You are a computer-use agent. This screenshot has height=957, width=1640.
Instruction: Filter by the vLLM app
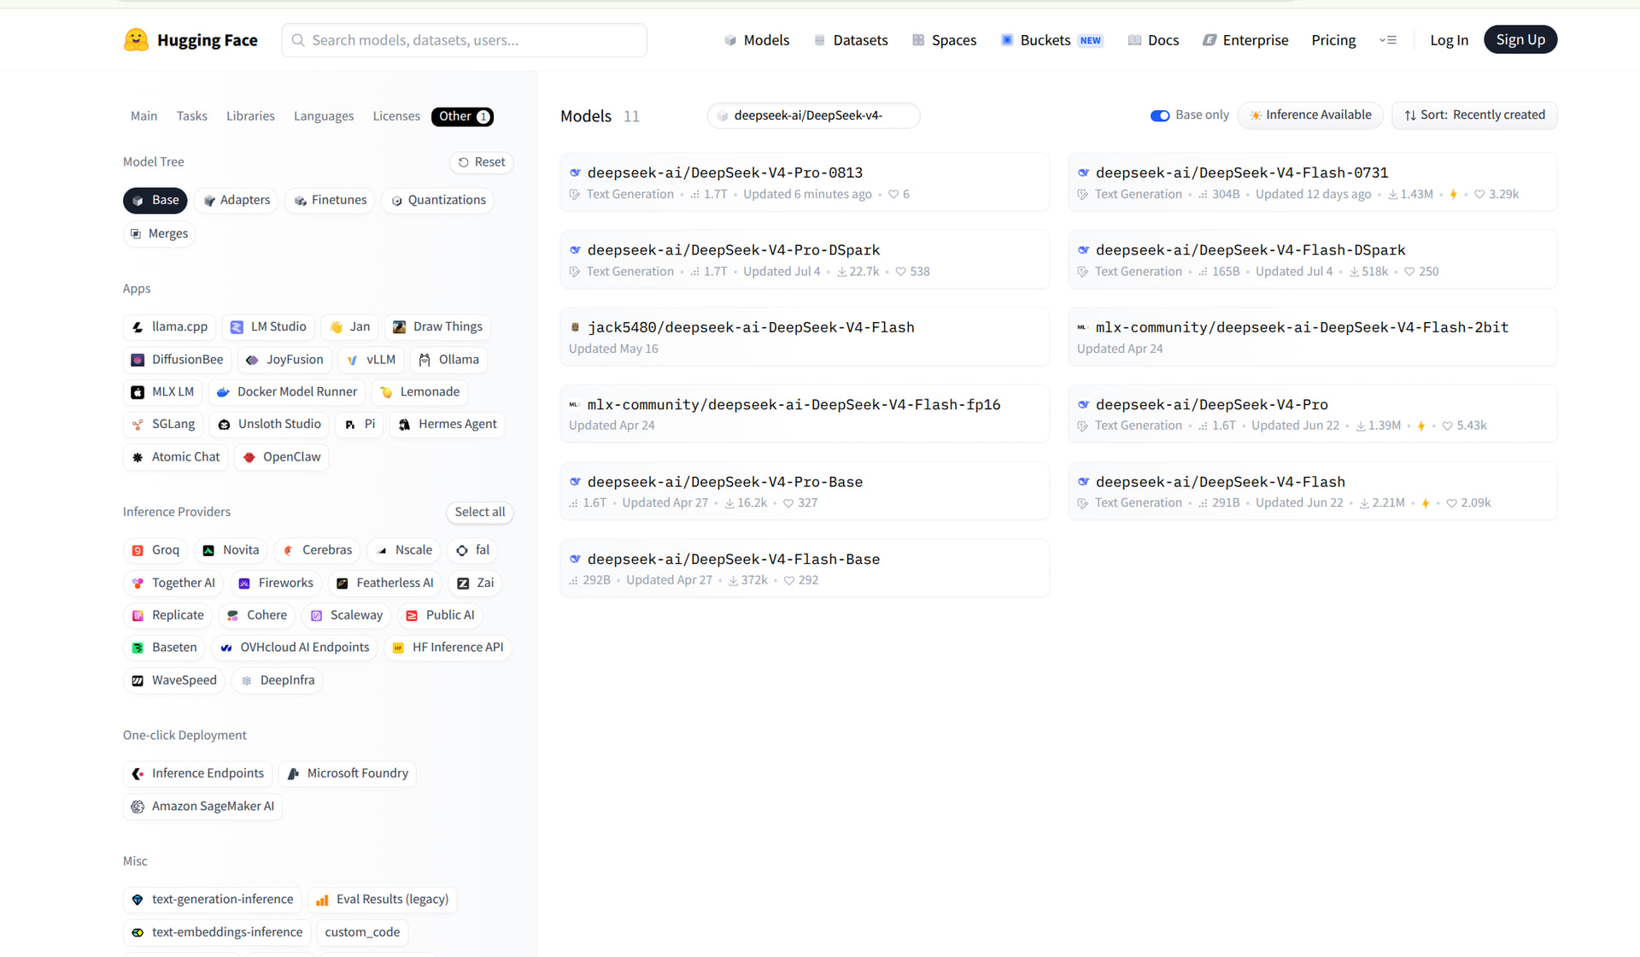click(371, 360)
